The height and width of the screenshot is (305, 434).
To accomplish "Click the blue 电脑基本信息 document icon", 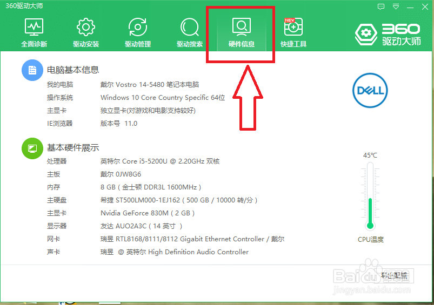I will [32, 70].
